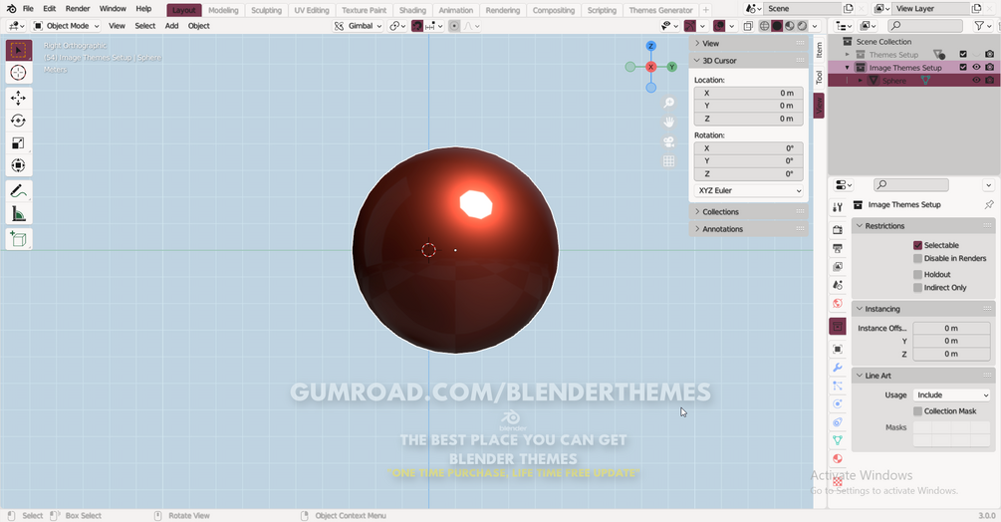Click the Blender logo menu icon
This screenshot has height=522, width=1001.
point(11,9)
